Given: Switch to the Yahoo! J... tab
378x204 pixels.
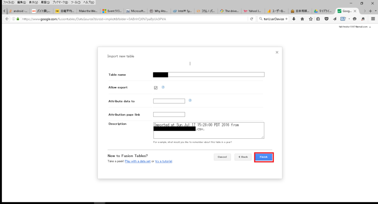Looking at the screenshot, I should click(x=252, y=11).
